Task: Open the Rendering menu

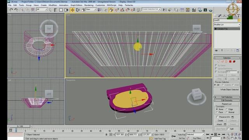Action: pyautogui.click(x=89, y=5)
